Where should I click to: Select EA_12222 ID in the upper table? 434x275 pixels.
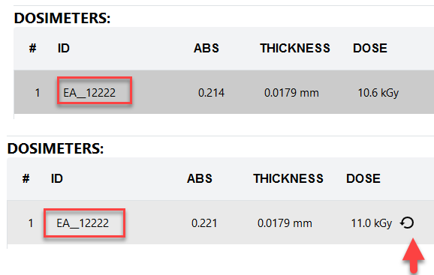point(89,93)
